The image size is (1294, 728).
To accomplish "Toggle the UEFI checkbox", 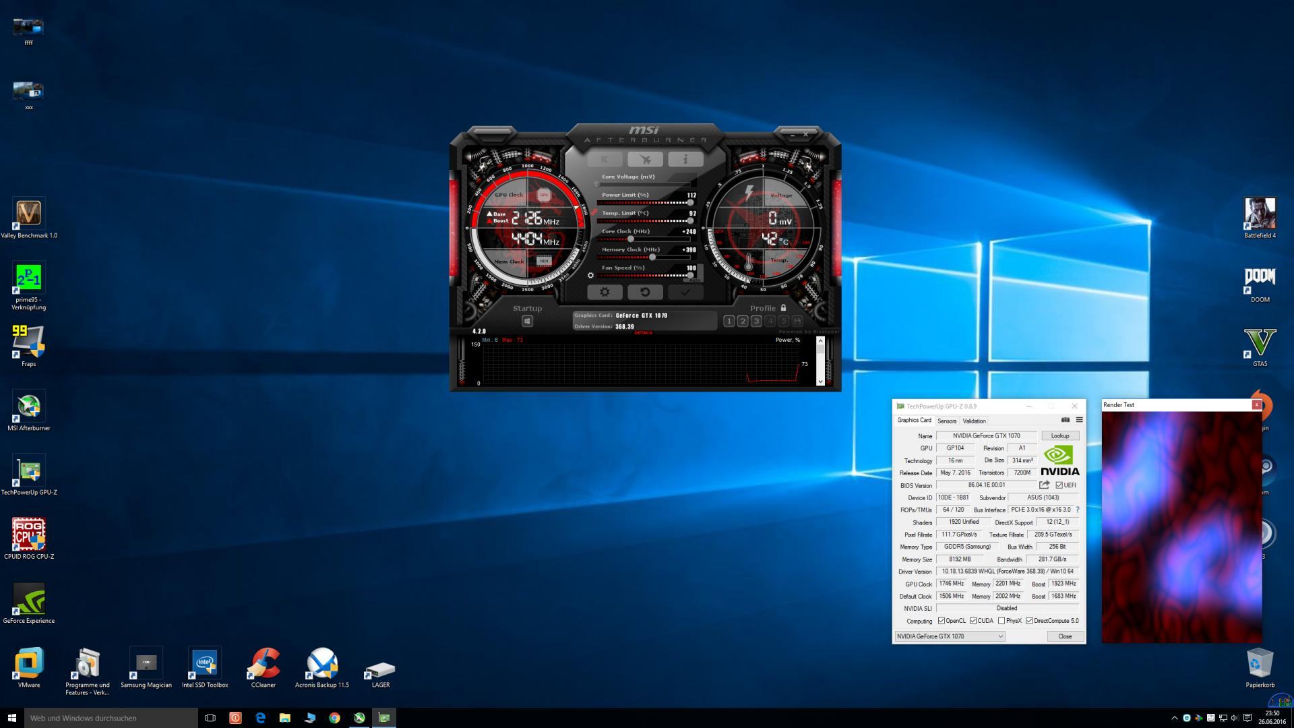I will point(1059,485).
